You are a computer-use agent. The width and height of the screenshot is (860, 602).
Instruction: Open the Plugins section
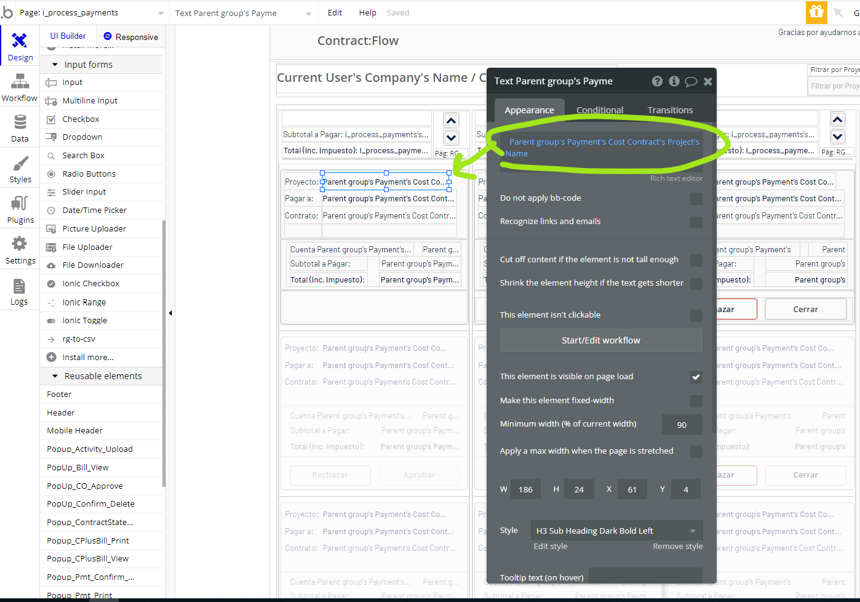[20, 209]
